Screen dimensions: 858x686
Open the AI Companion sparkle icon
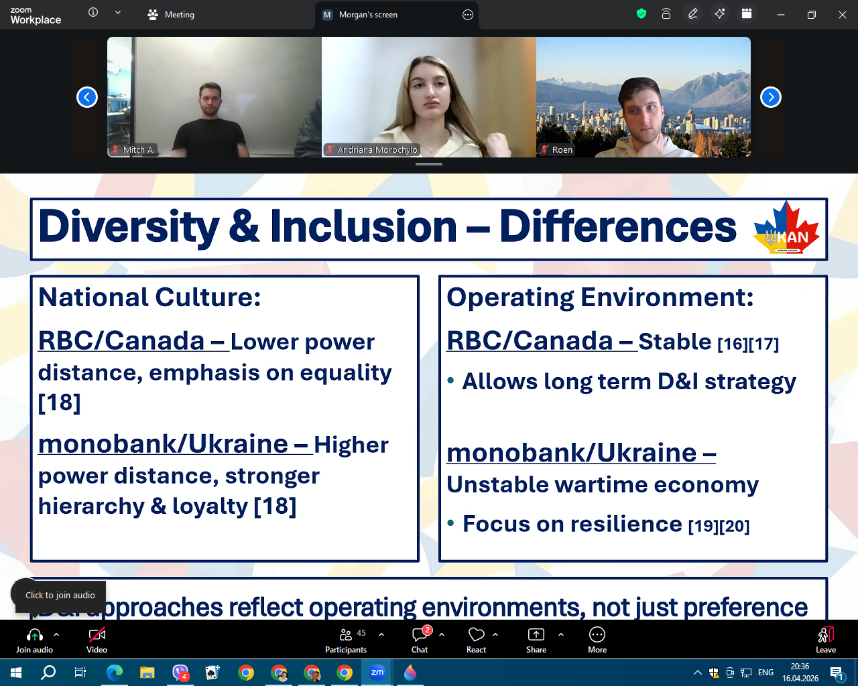(x=720, y=14)
